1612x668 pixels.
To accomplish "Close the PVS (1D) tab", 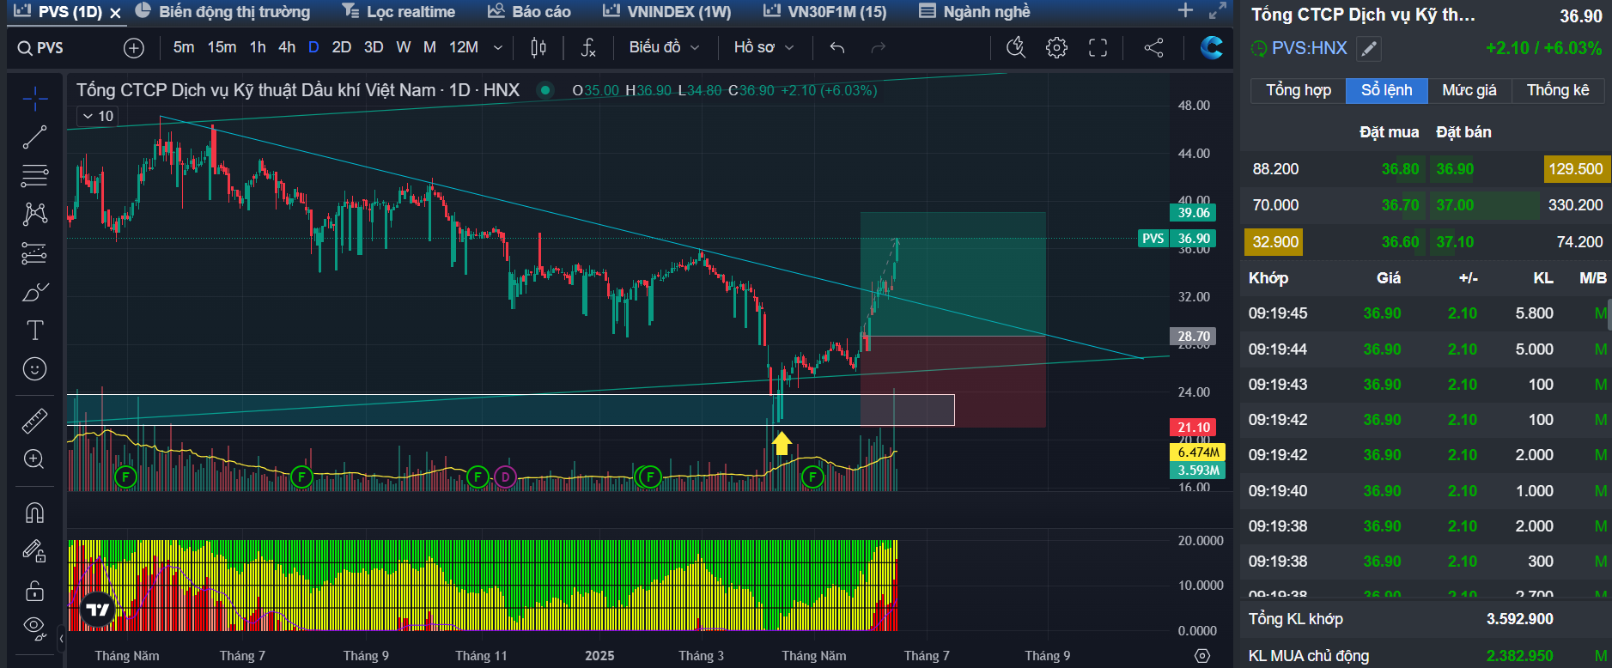I will (x=116, y=13).
